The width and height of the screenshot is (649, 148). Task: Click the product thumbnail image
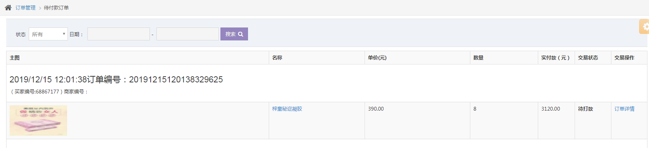click(38, 121)
